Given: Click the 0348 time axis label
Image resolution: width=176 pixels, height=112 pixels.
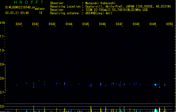Looking at the screenshot, I should pyautogui.click(x=136, y=24).
